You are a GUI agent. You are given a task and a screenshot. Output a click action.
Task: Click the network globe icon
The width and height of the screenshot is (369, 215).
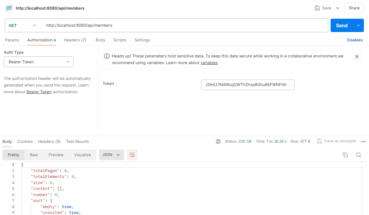[x=218, y=142]
